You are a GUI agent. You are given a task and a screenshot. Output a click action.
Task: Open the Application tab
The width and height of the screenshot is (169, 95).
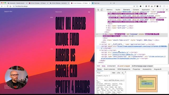pos(146,10)
